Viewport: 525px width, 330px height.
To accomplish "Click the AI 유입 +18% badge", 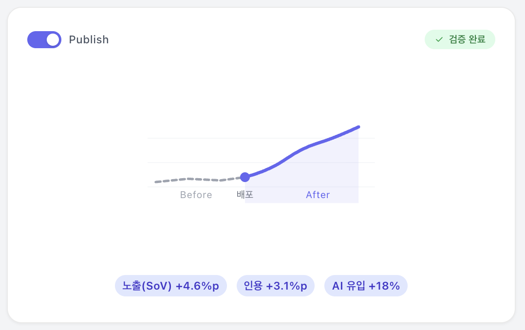I will (x=366, y=286).
